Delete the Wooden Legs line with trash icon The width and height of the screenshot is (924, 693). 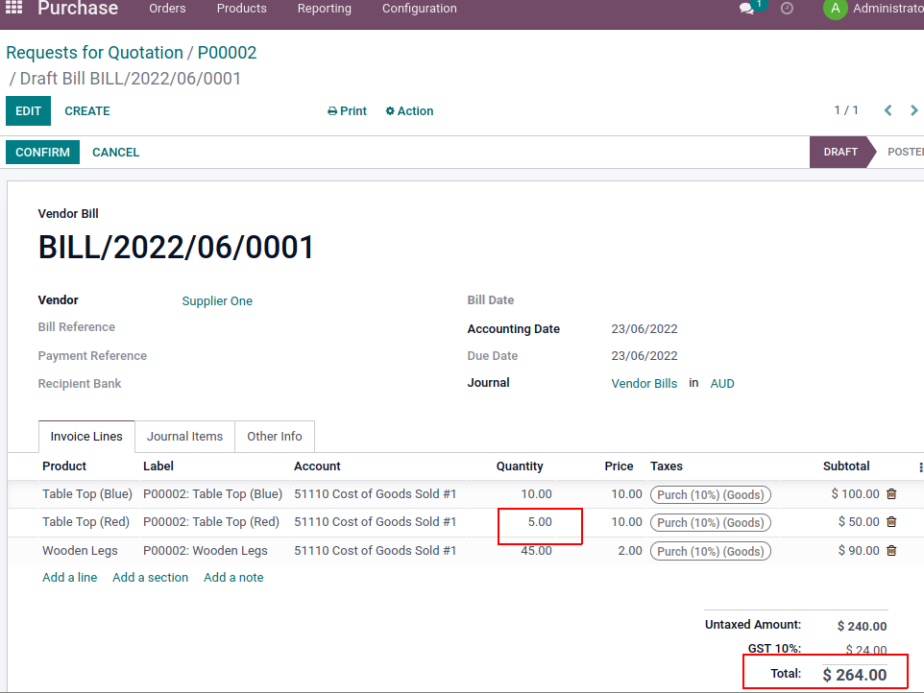891,551
